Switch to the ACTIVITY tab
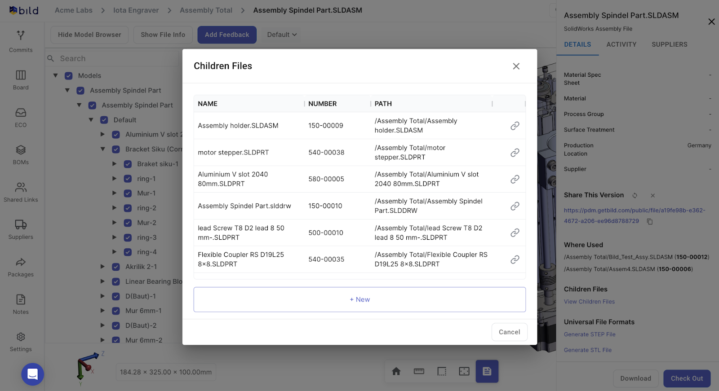Viewport: 719px width, 391px height. (x=621, y=44)
